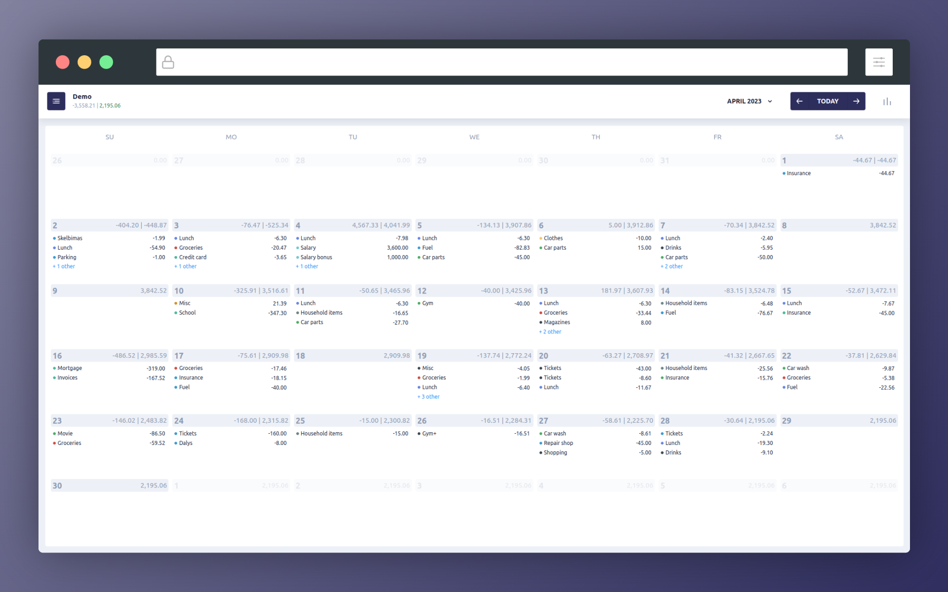The height and width of the screenshot is (592, 948).
Task: Click the Demo account menu icon
Action: (x=56, y=101)
